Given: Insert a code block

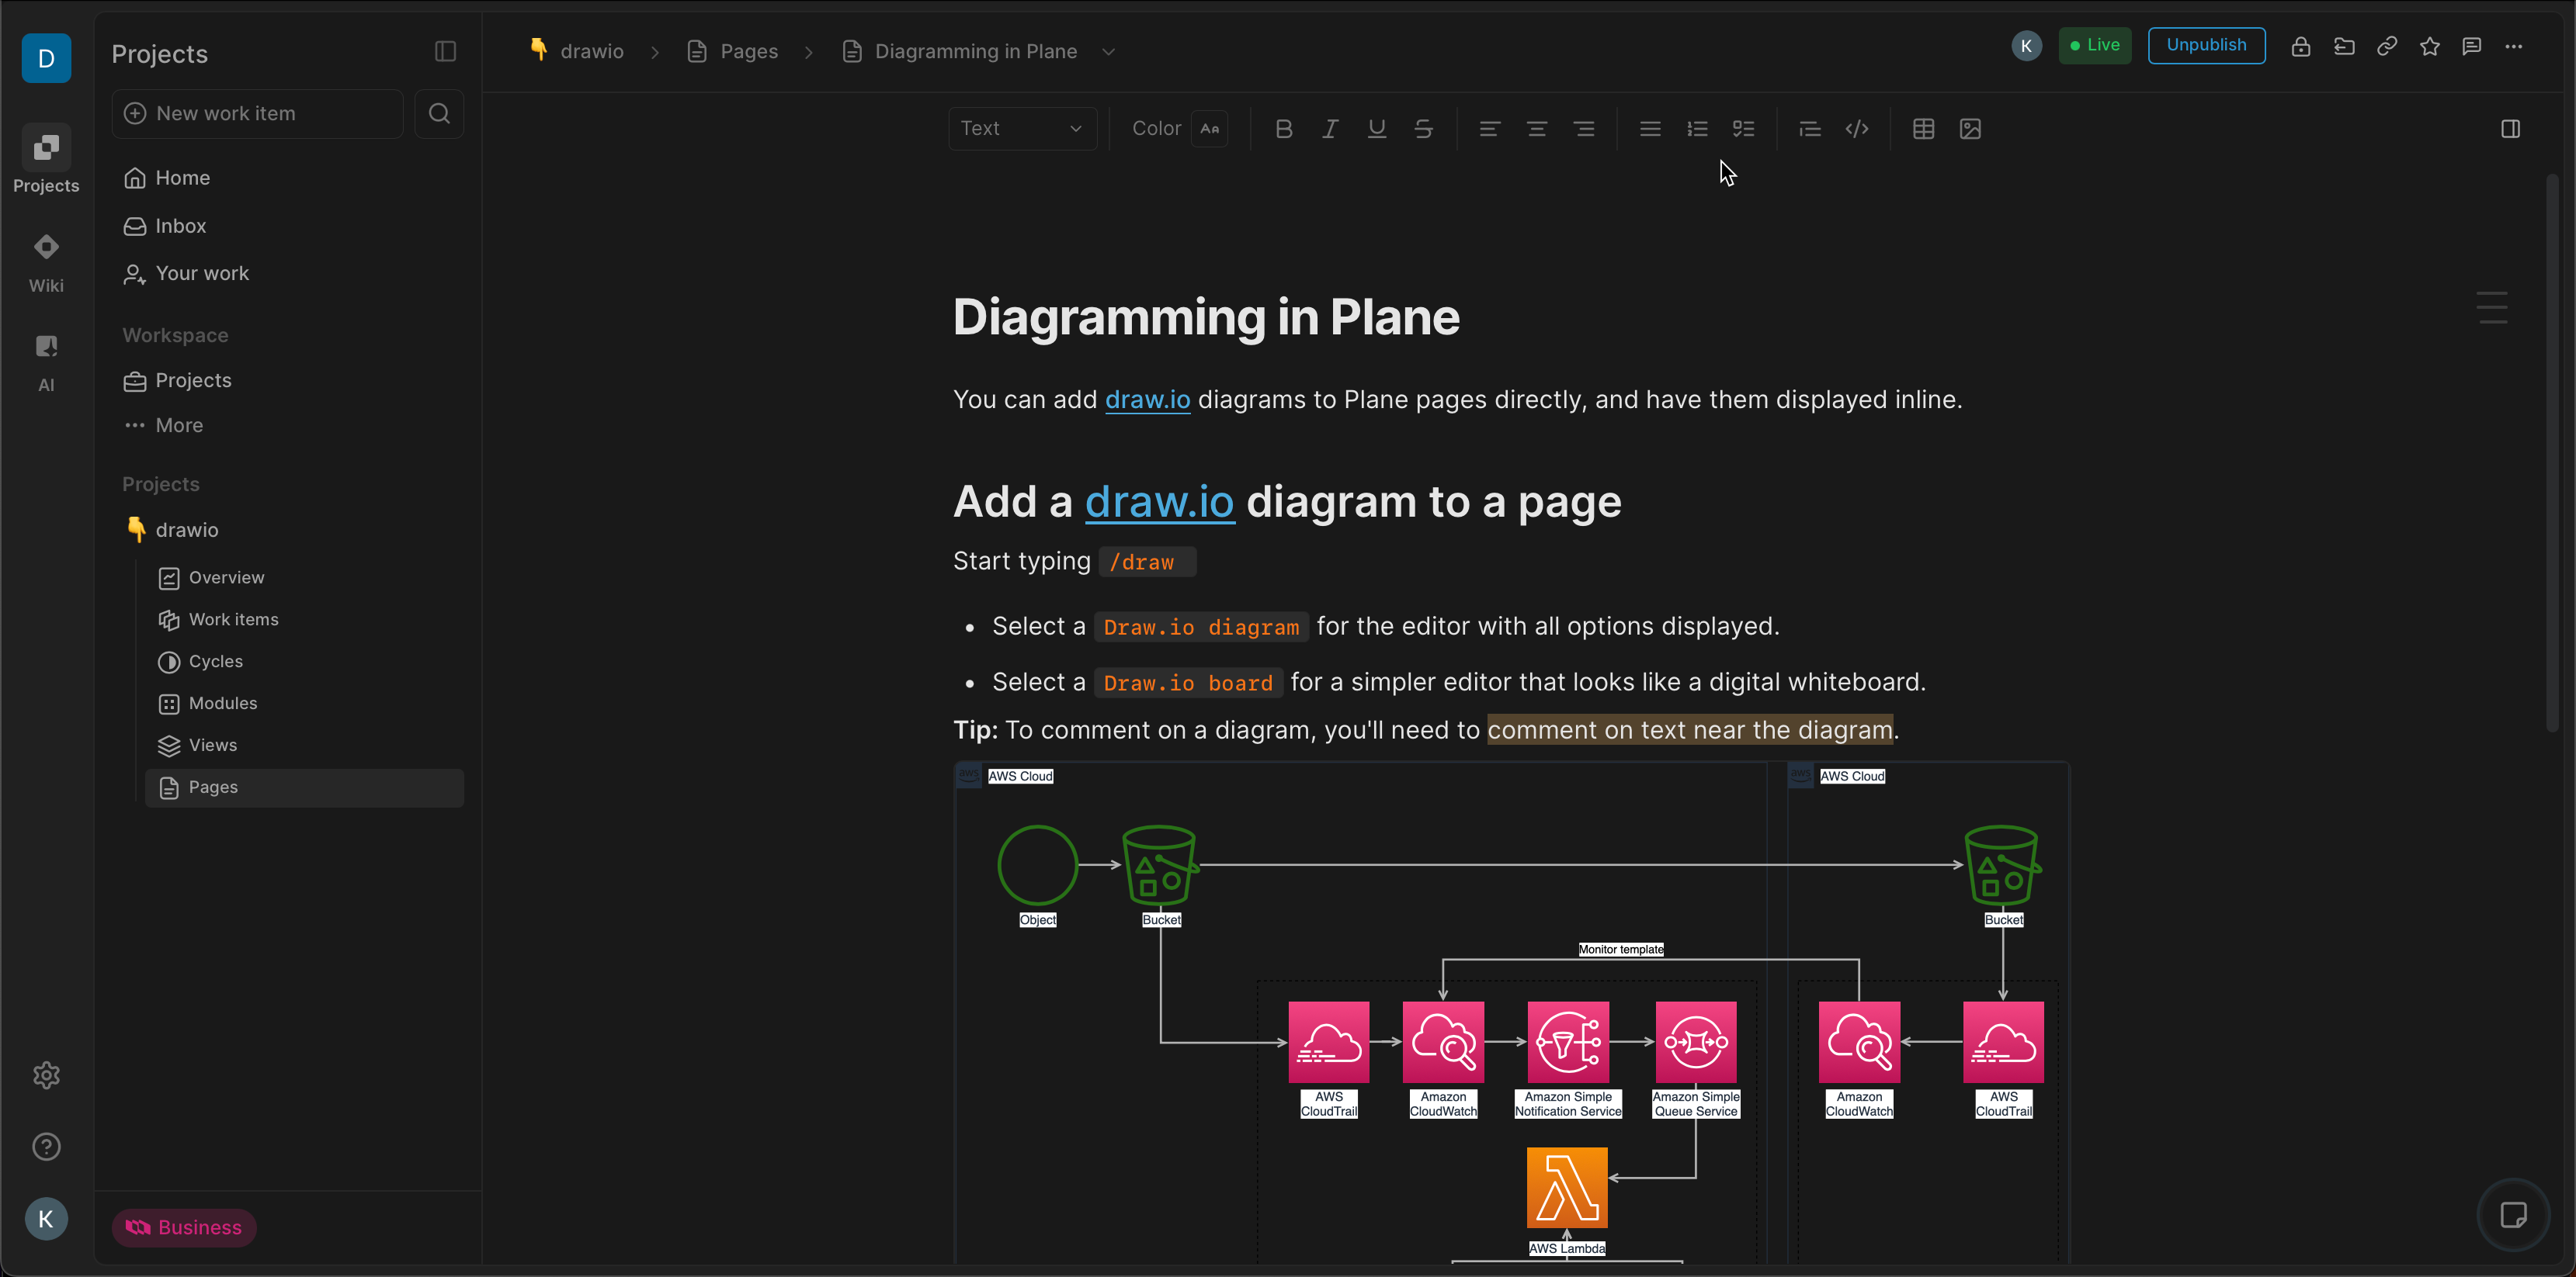Looking at the screenshot, I should coord(1857,128).
